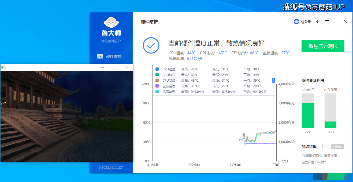Open the download arrow icon in title bar
This screenshot has width=353, height=182.
(318, 22)
